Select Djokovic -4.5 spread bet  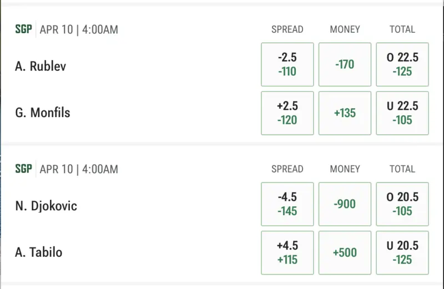click(x=287, y=205)
